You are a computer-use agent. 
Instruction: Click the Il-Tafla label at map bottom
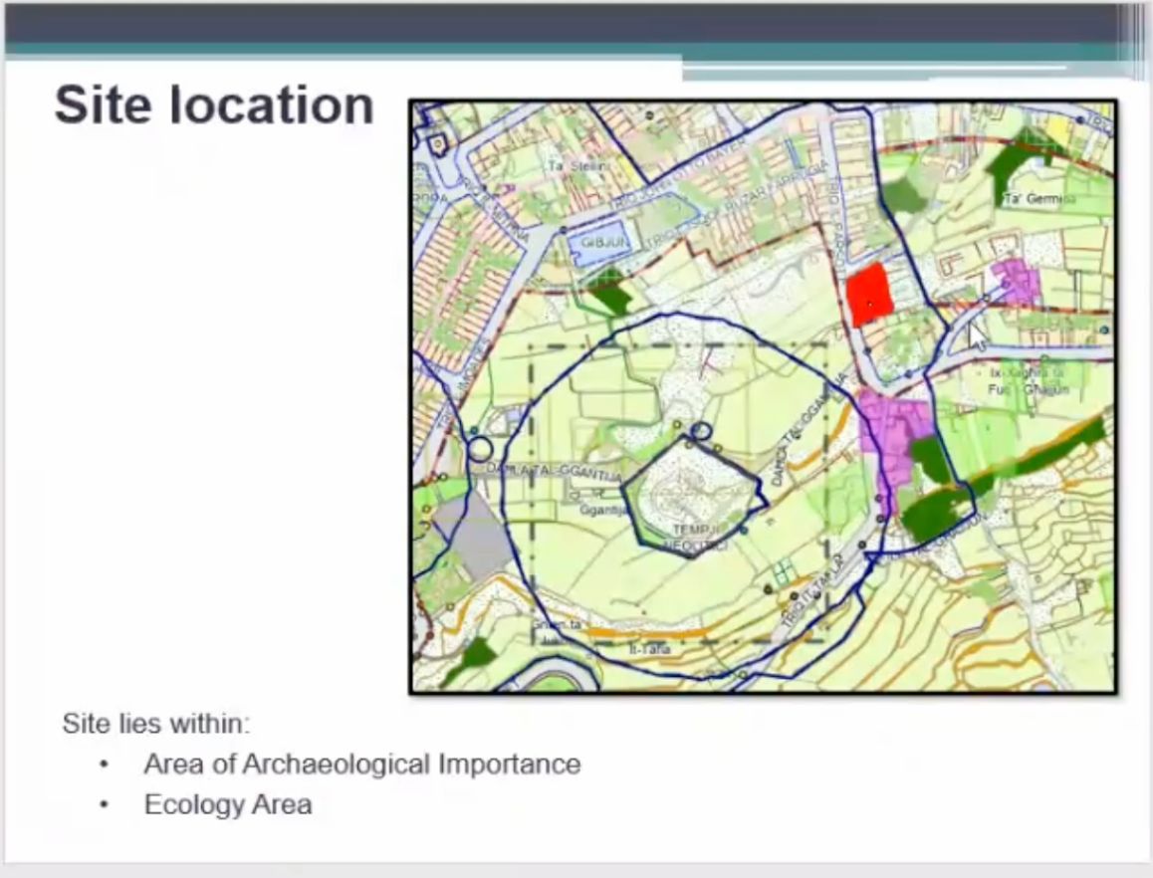click(650, 649)
